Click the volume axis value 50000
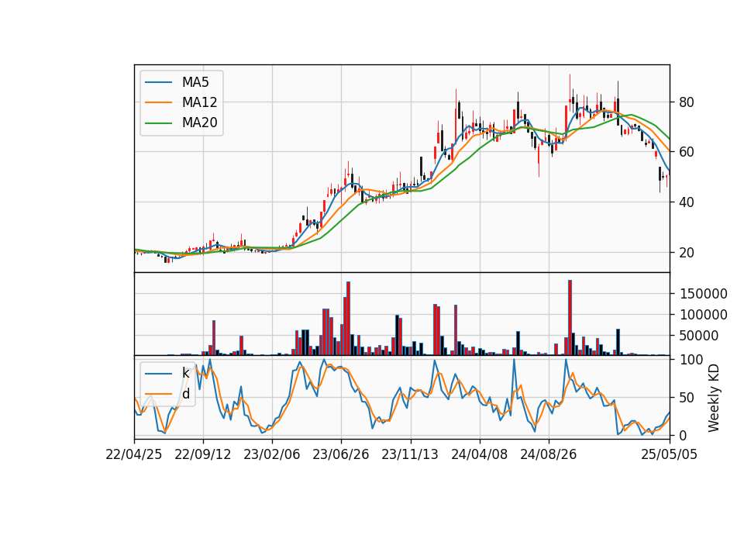The width and height of the screenshot is (744, 535). click(699, 336)
